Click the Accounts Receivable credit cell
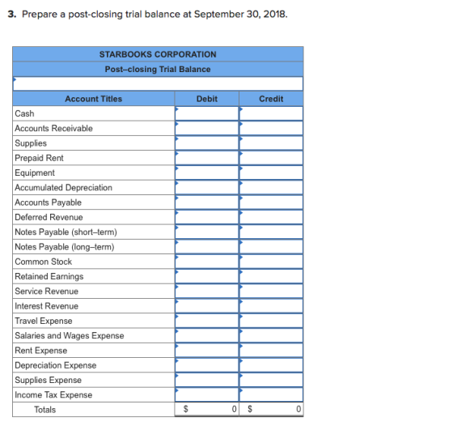The height and width of the screenshot is (430, 453). tap(271, 128)
